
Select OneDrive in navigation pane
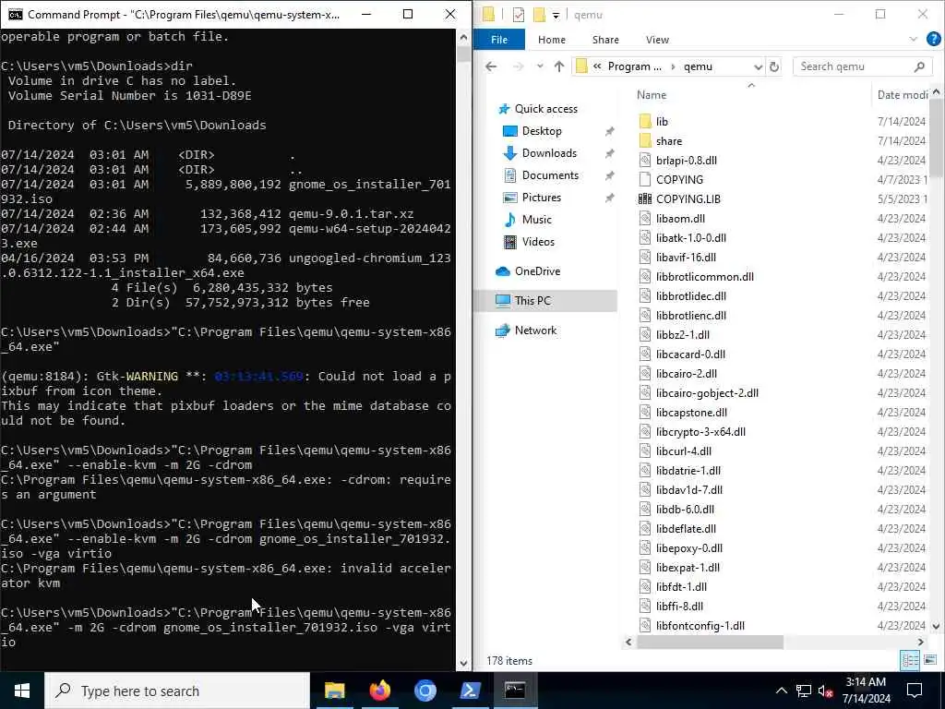click(537, 271)
